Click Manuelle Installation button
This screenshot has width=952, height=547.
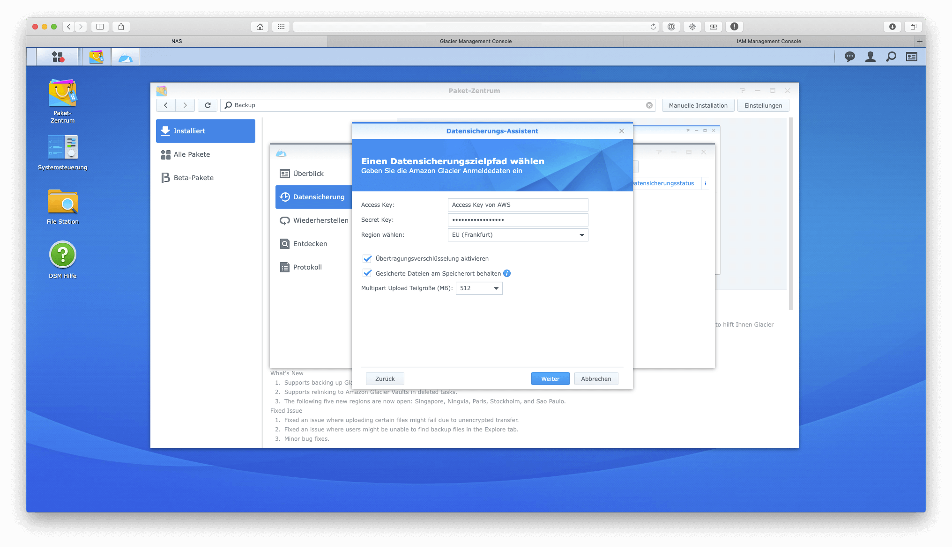tap(698, 105)
